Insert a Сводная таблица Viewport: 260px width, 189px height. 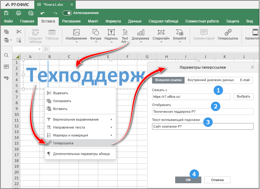[35, 36]
